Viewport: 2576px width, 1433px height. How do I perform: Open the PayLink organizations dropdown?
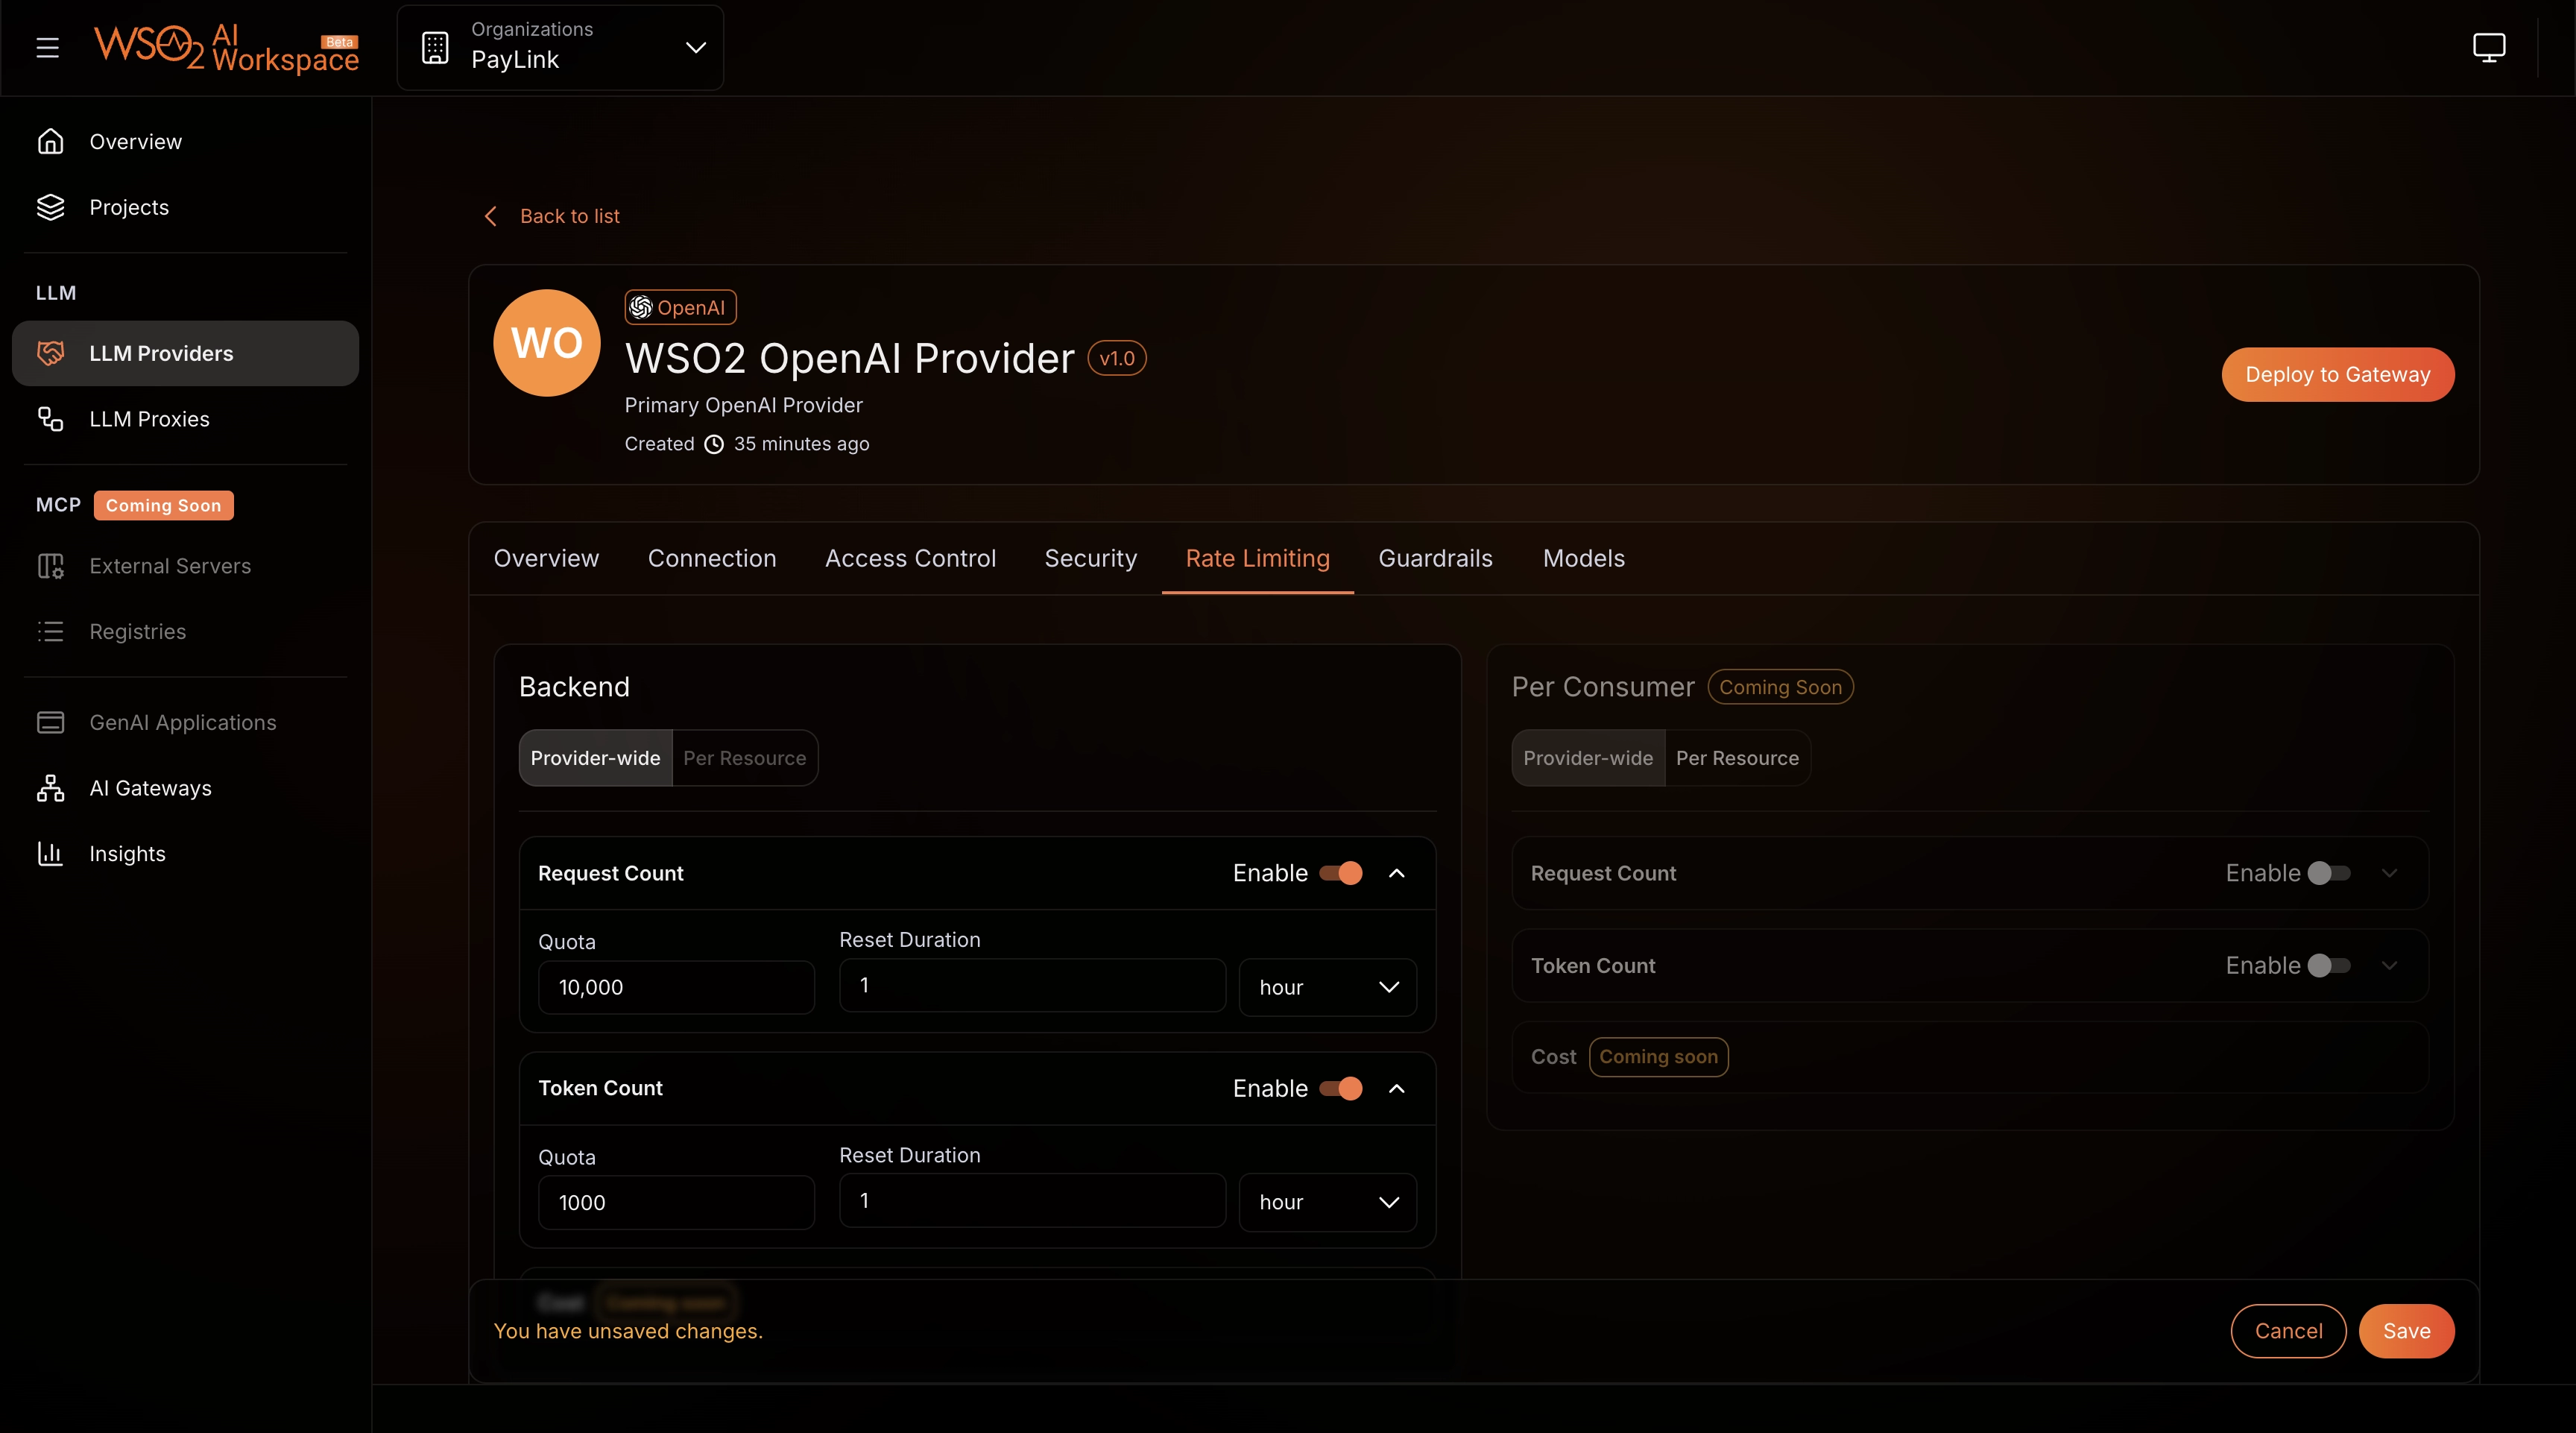coord(560,47)
